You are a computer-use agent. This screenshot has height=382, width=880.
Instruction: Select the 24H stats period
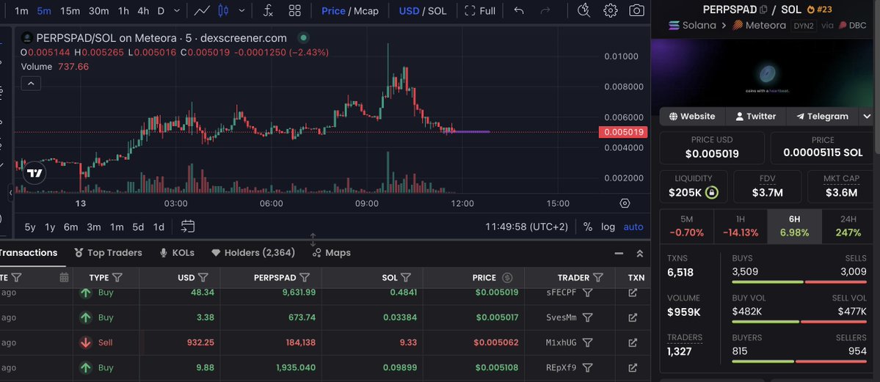pos(848,227)
